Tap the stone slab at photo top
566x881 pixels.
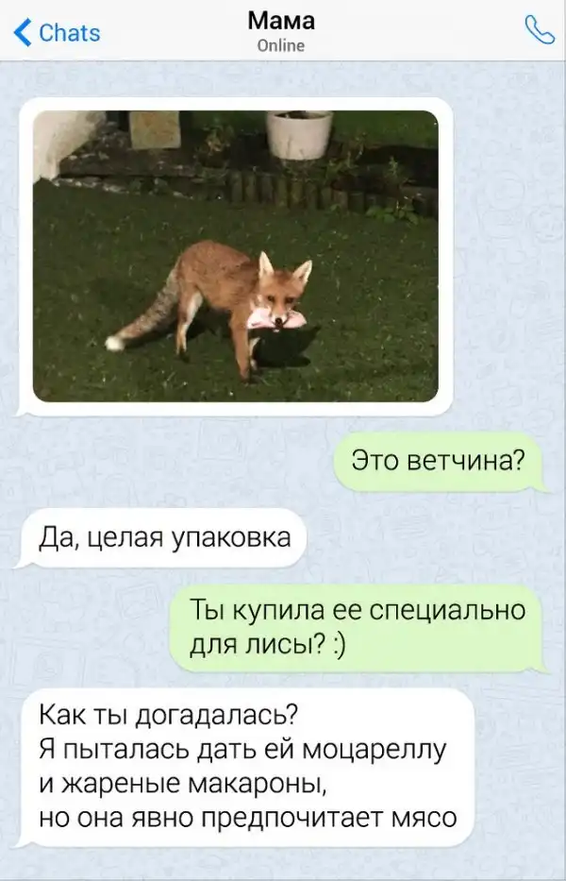coord(155,129)
